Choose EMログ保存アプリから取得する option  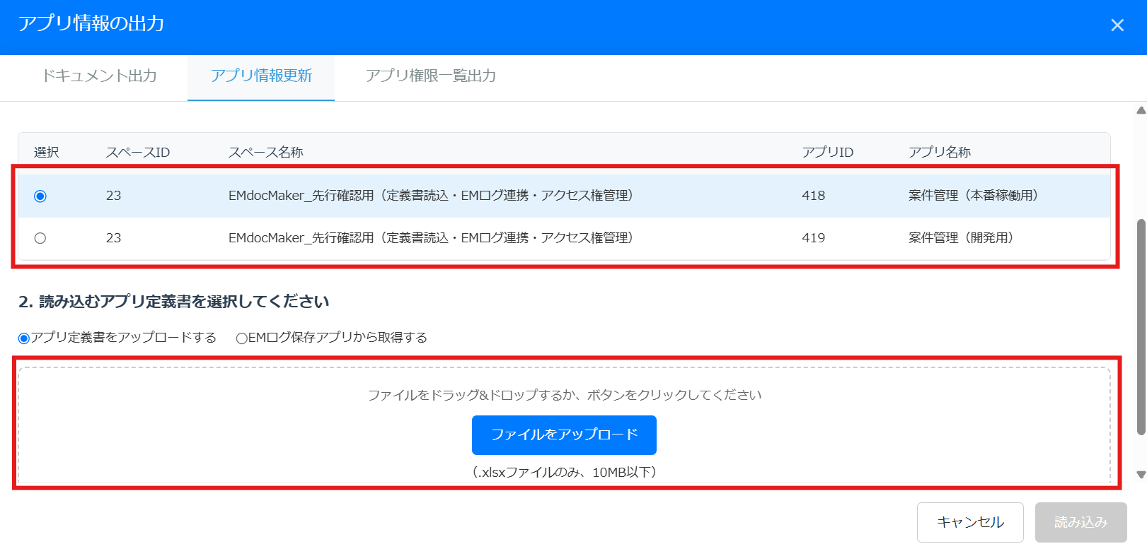tap(242, 338)
